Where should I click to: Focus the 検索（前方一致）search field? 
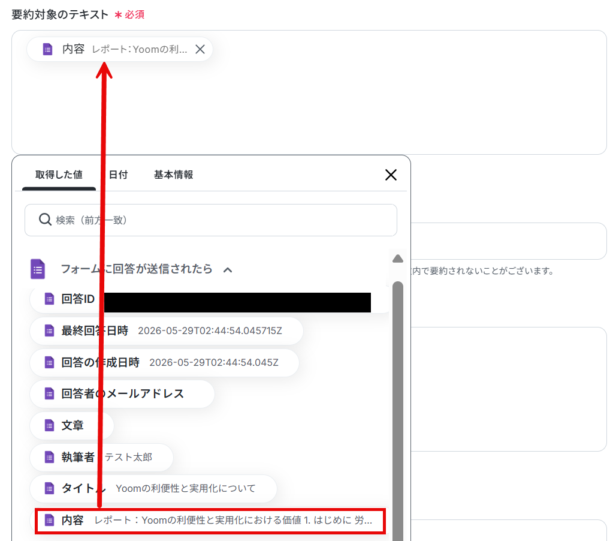click(x=211, y=220)
